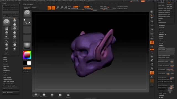
Task: Switch to the Scale icon in top shelf
Action: (62, 8)
